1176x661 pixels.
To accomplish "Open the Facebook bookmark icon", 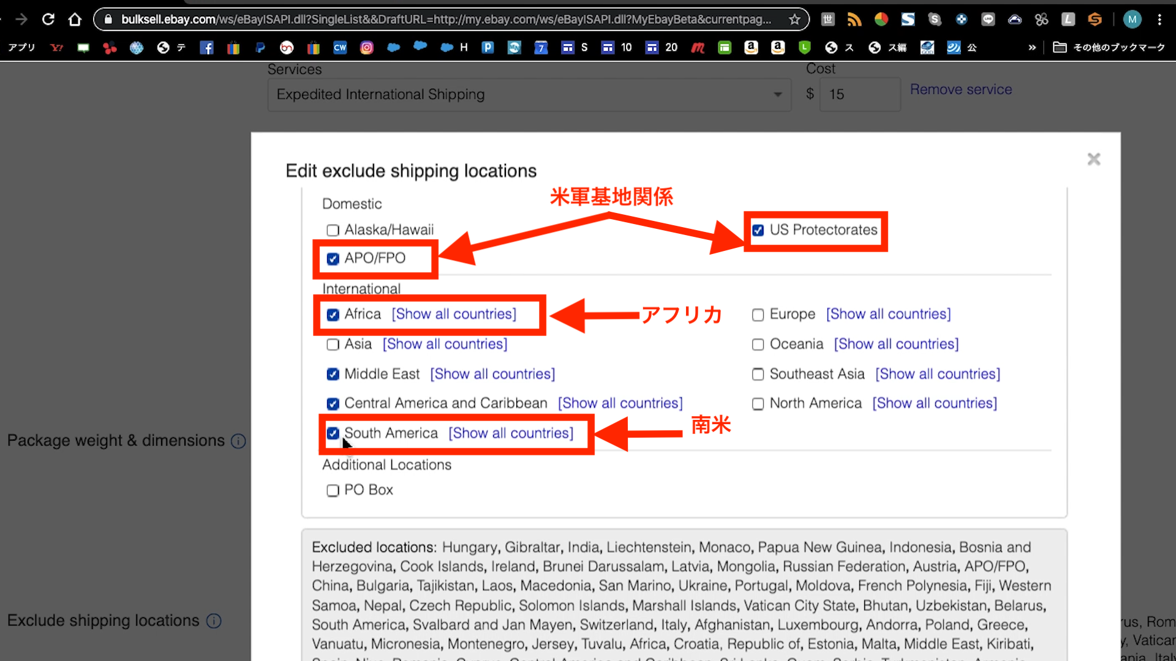I will point(206,48).
